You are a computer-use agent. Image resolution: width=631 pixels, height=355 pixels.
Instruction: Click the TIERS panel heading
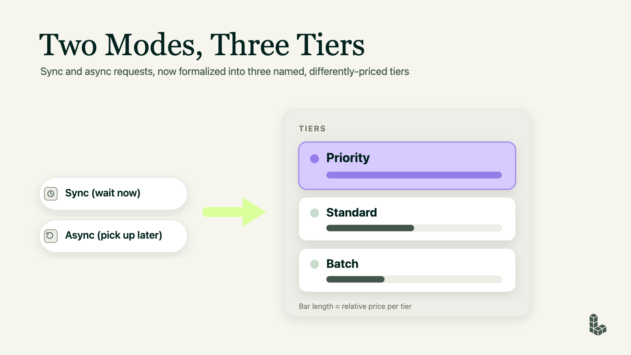pyautogui.click(x=312, y=129)
